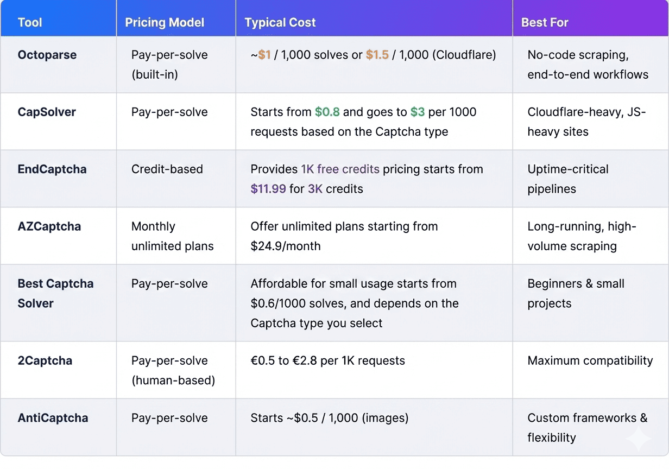Click the orange $1.5 price text

[377, 55]
